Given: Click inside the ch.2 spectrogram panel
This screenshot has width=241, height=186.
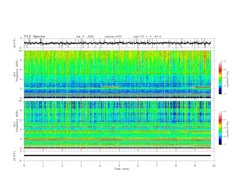Looking at the screenshot, I should coord(117,125).
